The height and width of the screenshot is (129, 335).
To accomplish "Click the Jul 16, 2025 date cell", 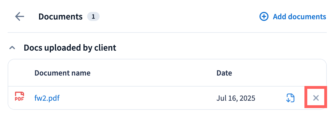I will pos(236,98).
